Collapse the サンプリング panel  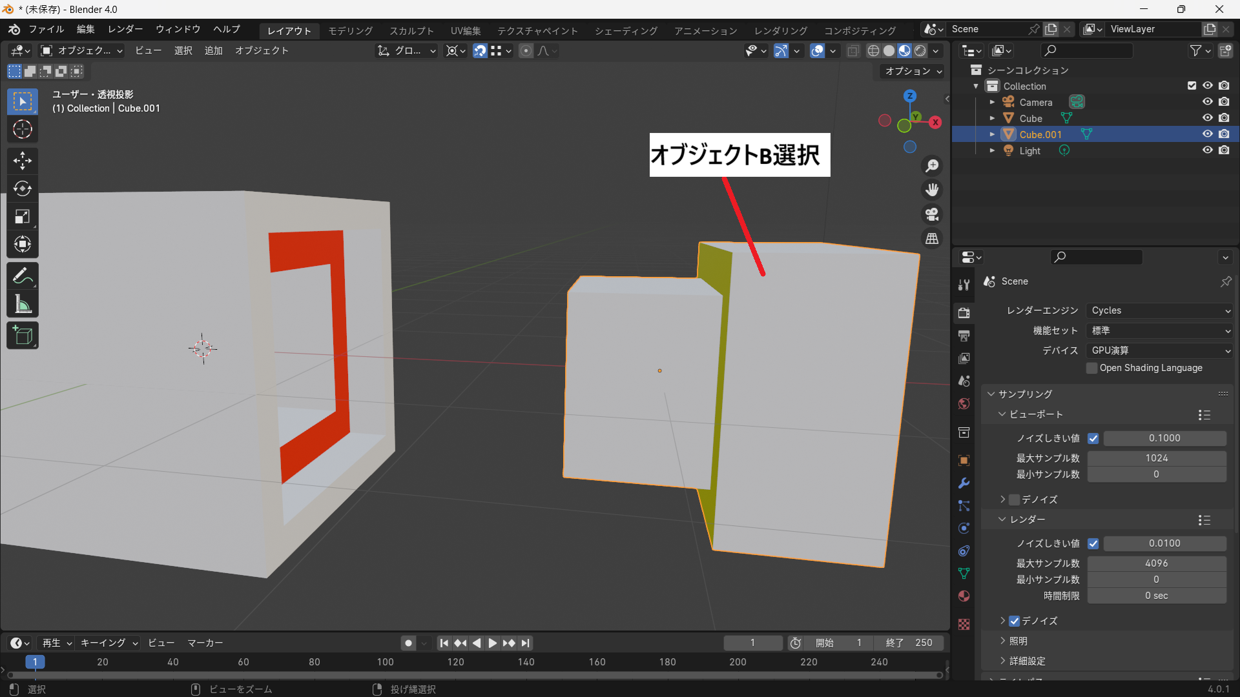pos(1025,394)
